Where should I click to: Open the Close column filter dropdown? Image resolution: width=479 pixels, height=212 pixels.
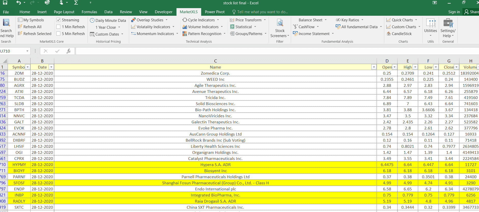coord(456,67)
